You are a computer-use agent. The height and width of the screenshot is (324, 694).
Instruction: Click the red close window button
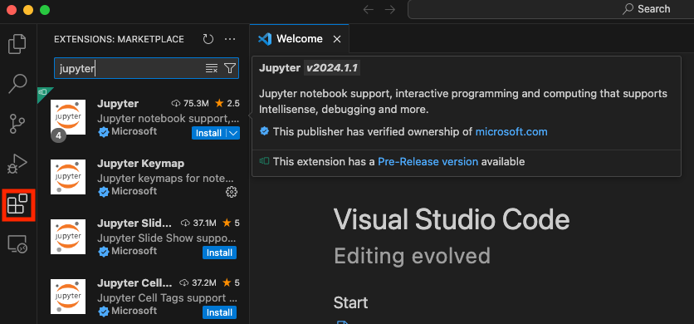12,10
